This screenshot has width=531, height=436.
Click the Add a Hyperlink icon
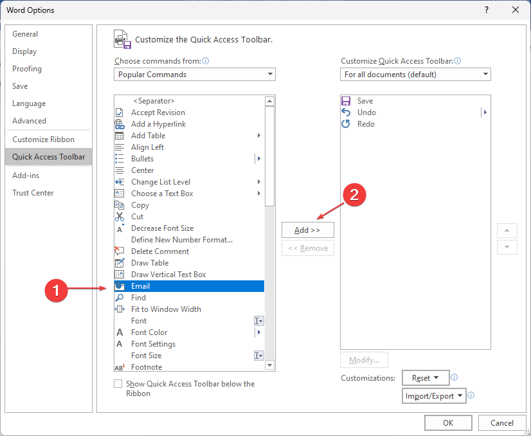pos(119,124)
